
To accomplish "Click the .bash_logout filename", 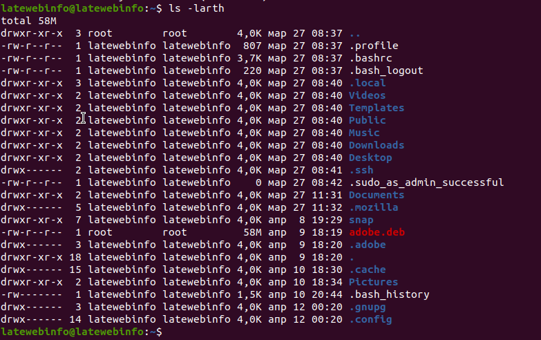I will click(386, 70).
